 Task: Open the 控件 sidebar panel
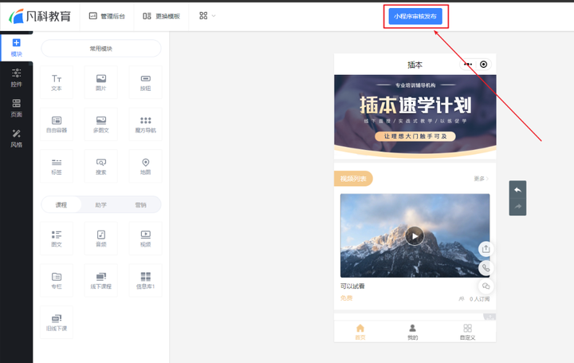click(x=17, y=77)
